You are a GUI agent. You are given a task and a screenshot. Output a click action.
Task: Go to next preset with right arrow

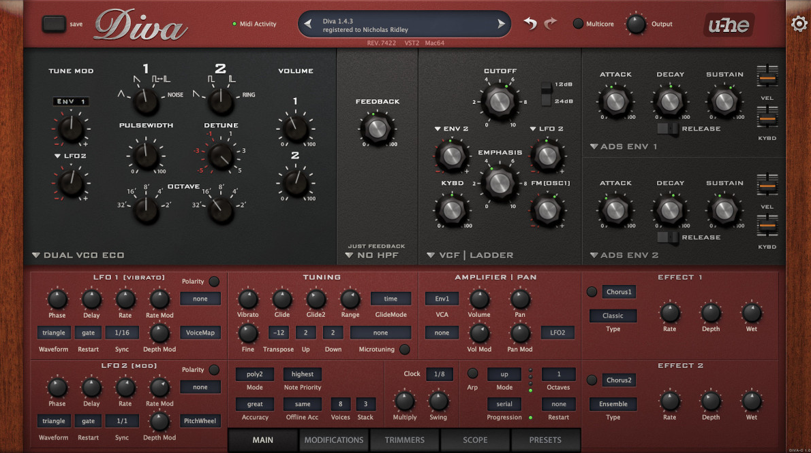[x=501, y=24]
